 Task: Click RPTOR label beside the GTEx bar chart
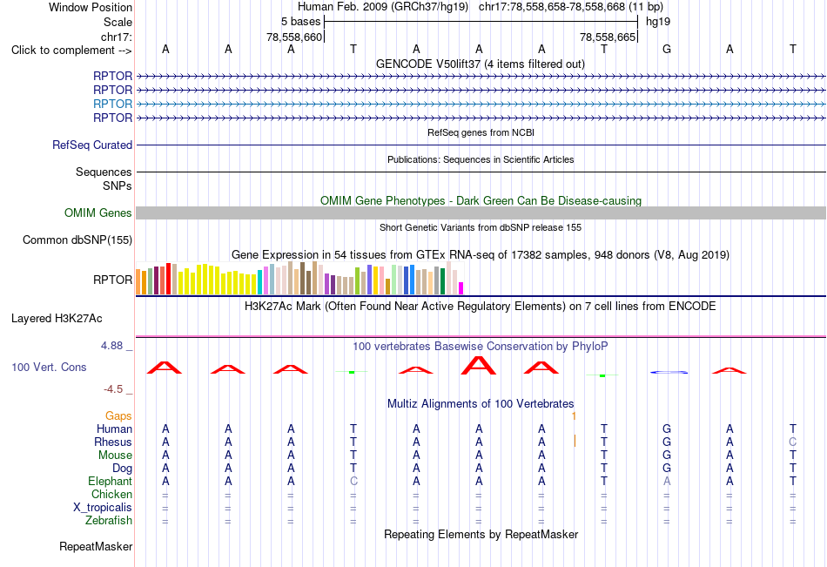[112, 280]
